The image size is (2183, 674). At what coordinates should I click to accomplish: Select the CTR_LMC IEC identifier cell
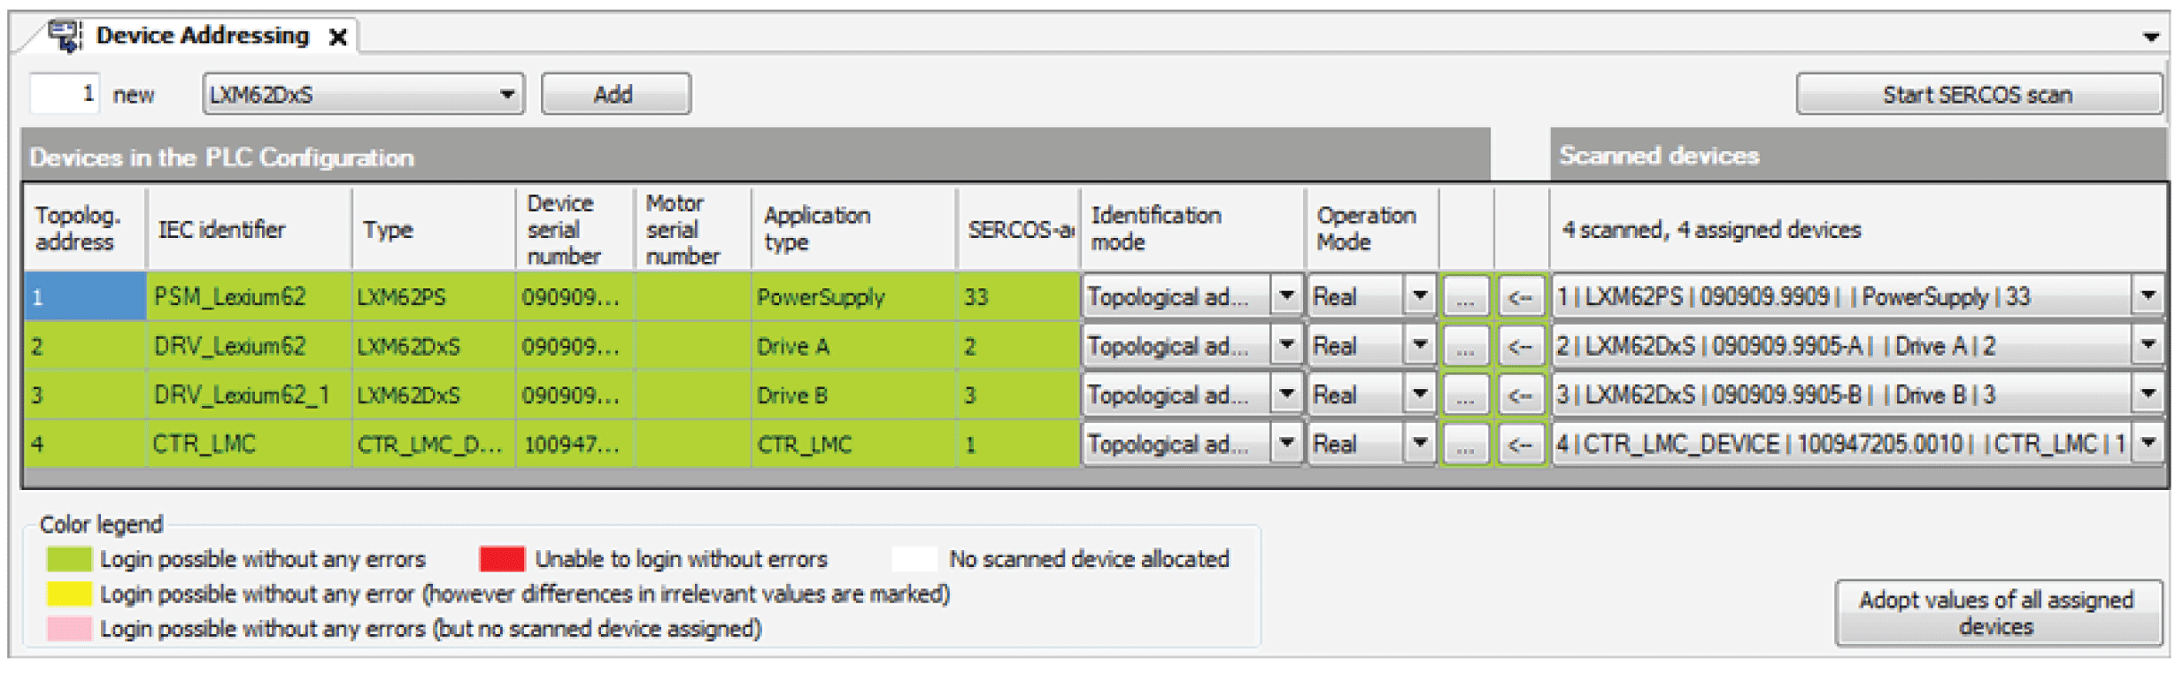(249, 443)
